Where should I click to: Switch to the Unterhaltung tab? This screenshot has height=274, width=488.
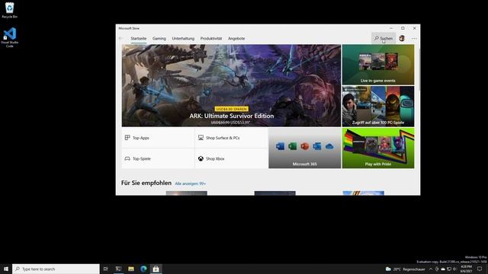tap(183, 39)
